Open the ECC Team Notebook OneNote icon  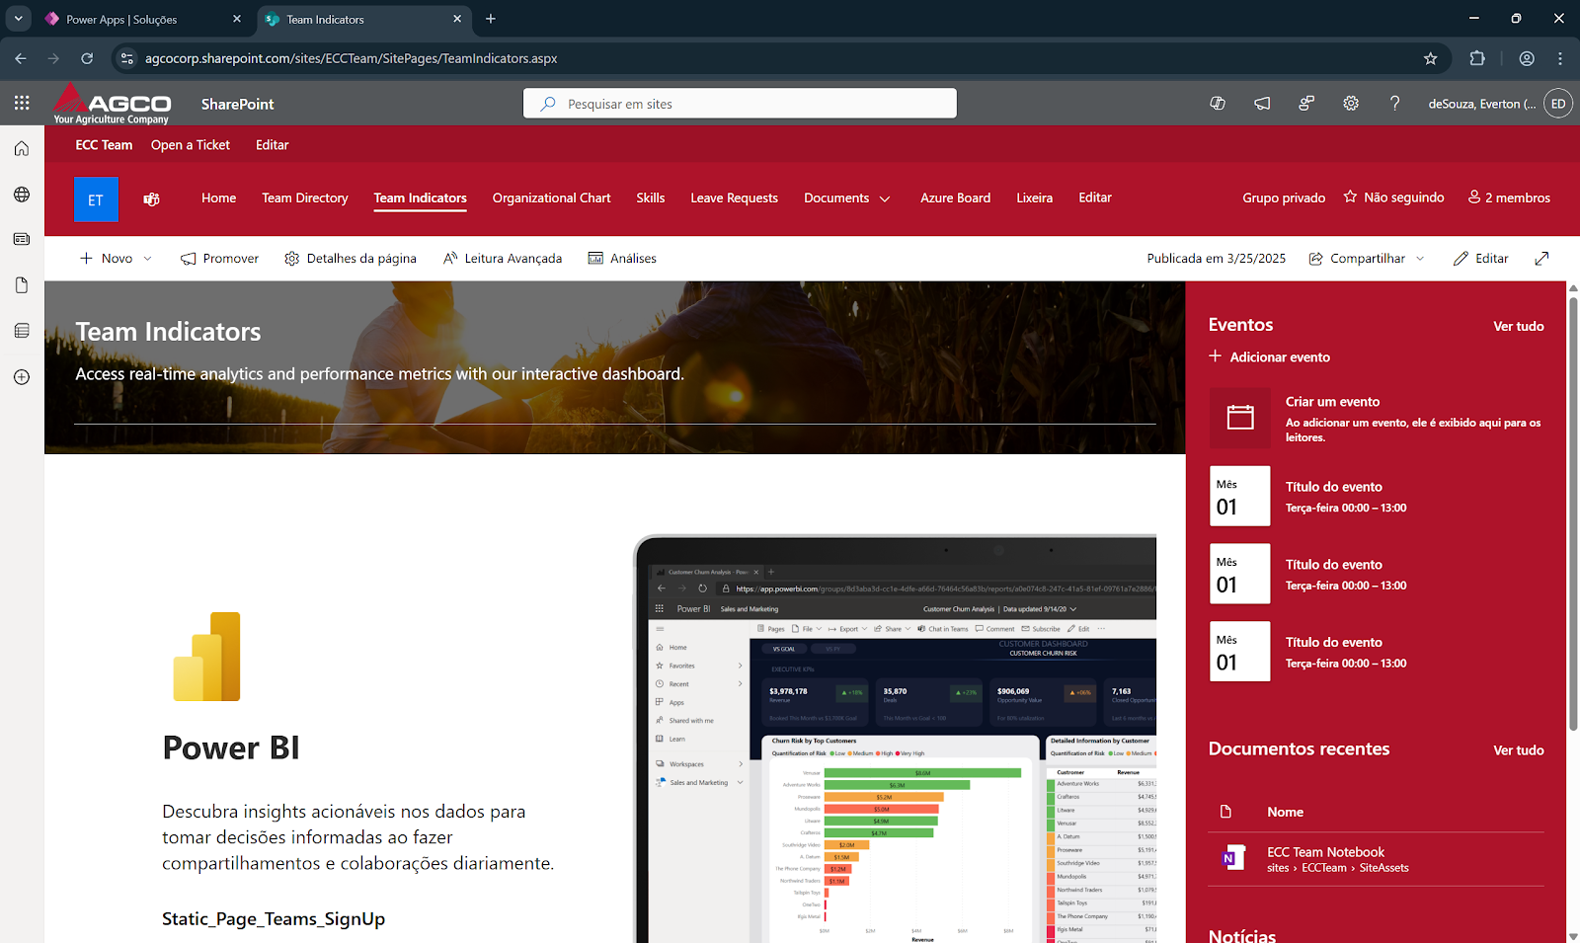1233,858
